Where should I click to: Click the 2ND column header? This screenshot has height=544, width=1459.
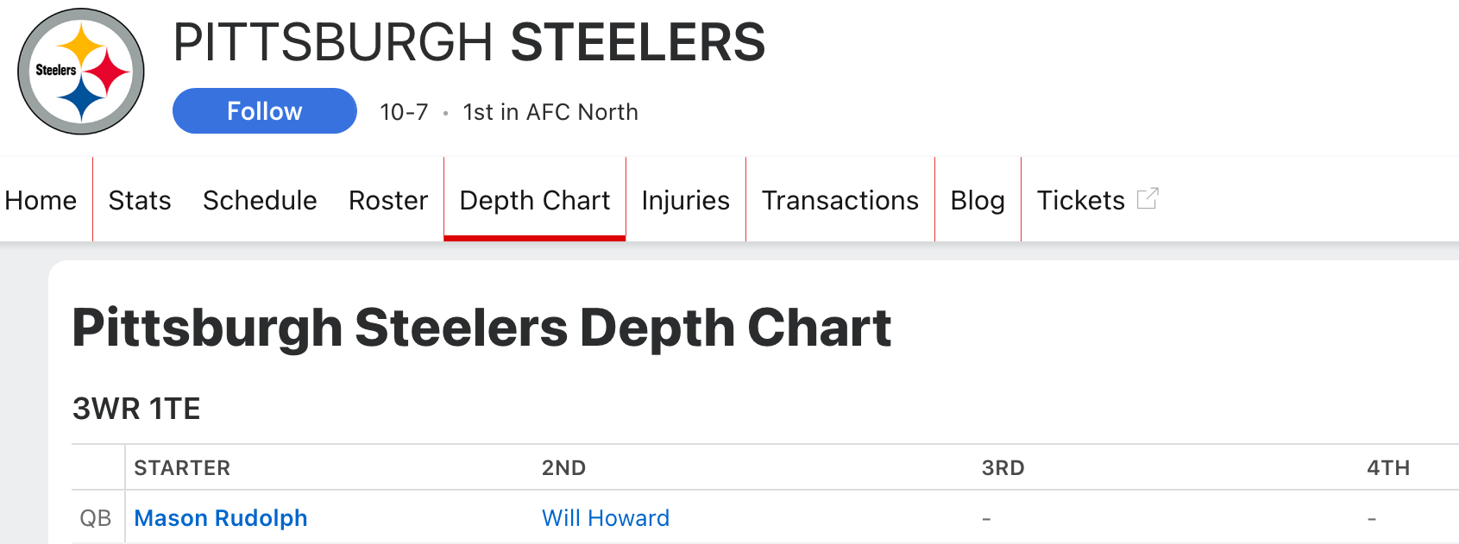[563, 468]
